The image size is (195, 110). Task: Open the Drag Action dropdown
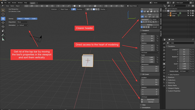[x=23, y=22]
